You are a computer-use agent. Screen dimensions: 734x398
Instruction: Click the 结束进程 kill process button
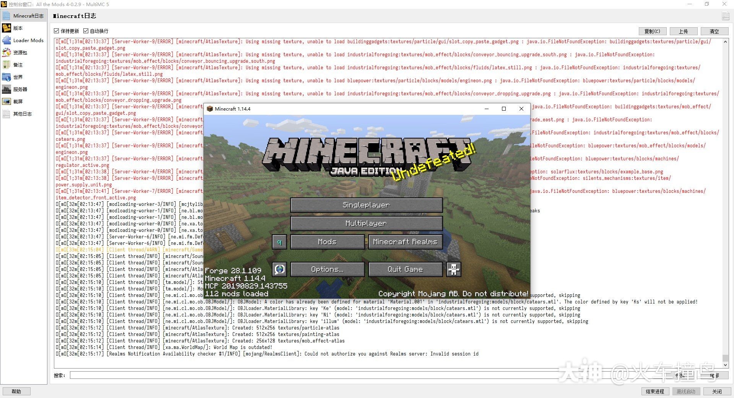pos(655,391)
